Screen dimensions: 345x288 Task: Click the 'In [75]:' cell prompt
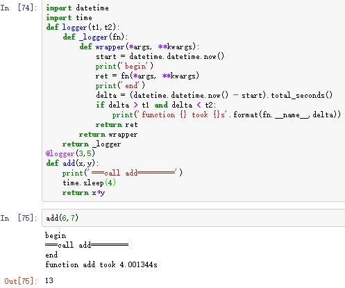(19, 218)
